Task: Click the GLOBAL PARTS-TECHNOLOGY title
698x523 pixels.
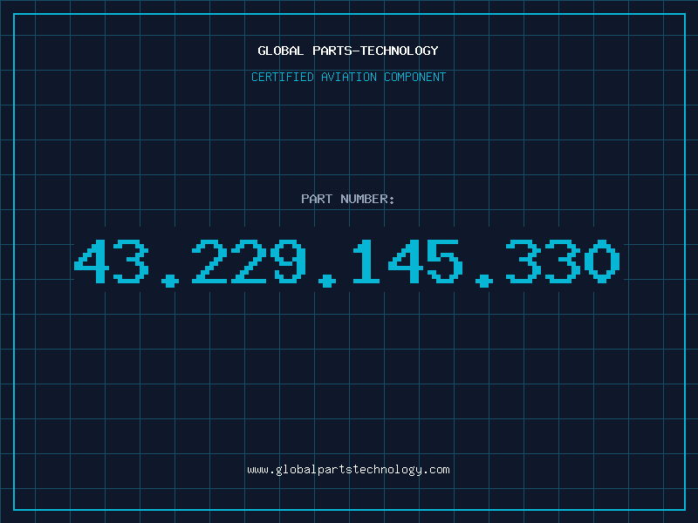Action: tap(348, 51)
